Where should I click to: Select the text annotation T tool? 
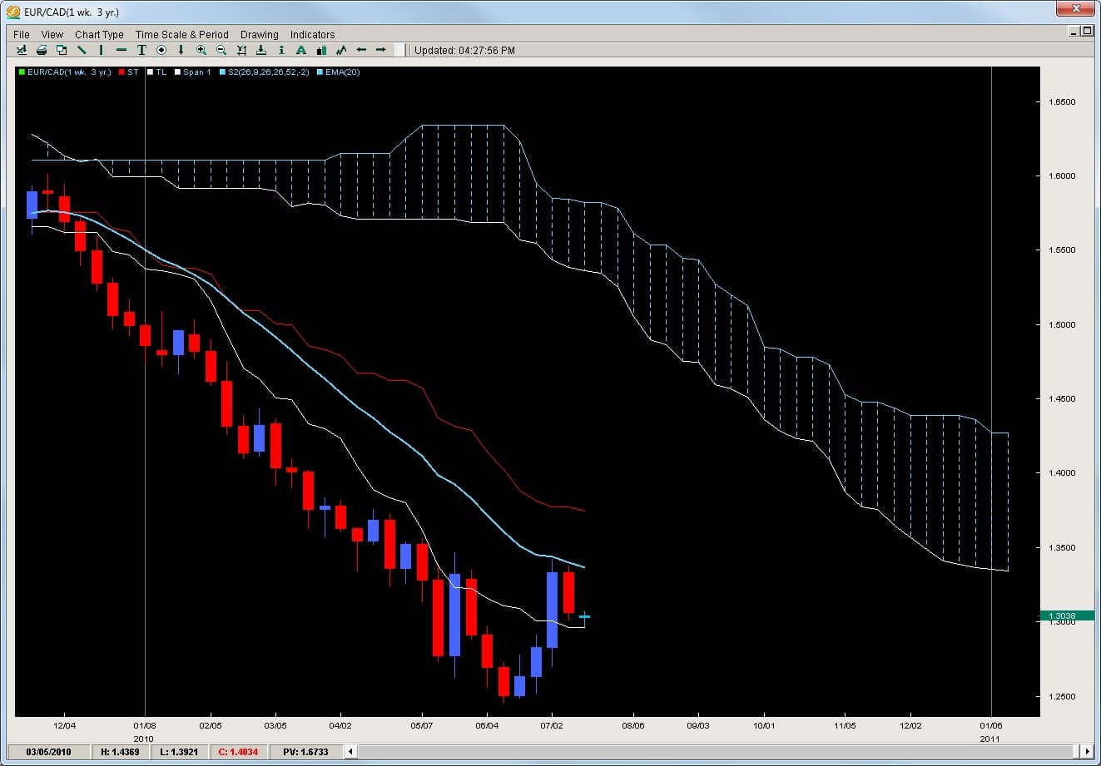141,50
